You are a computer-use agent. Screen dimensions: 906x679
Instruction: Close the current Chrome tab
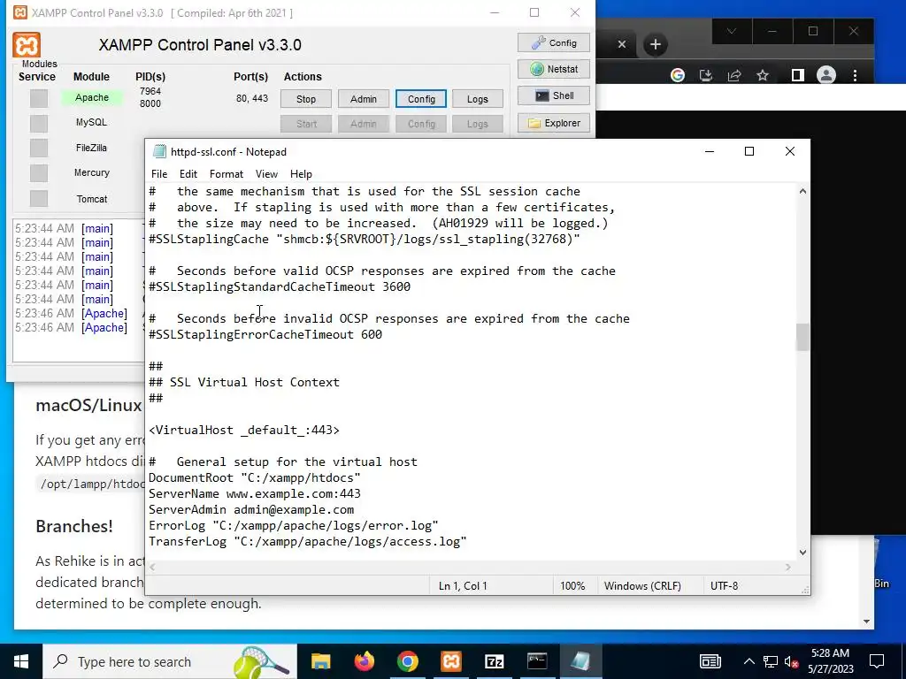tap(622, 44)
